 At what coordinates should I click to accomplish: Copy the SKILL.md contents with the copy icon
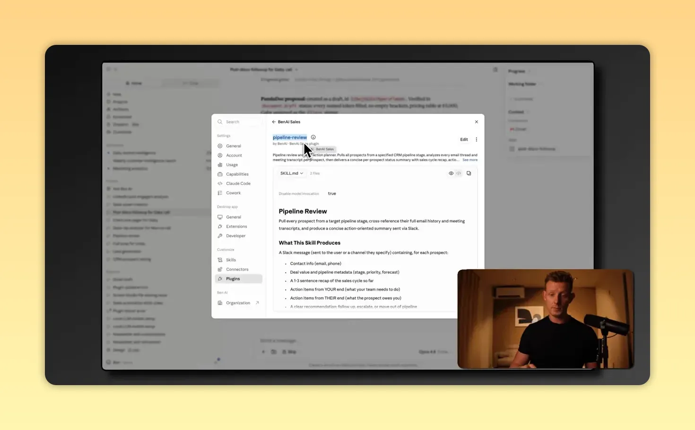[469, 173]
